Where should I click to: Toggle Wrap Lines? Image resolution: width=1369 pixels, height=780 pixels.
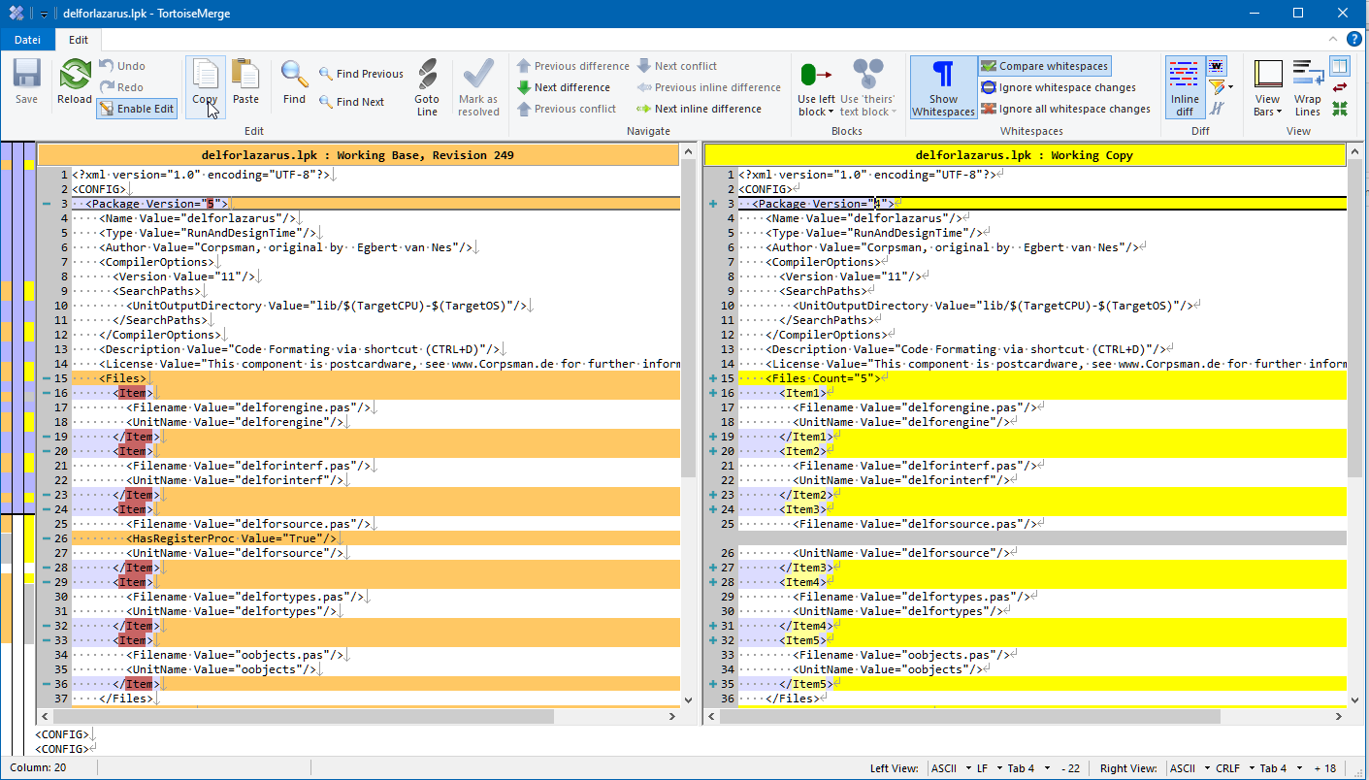[x=1308, y=87]
